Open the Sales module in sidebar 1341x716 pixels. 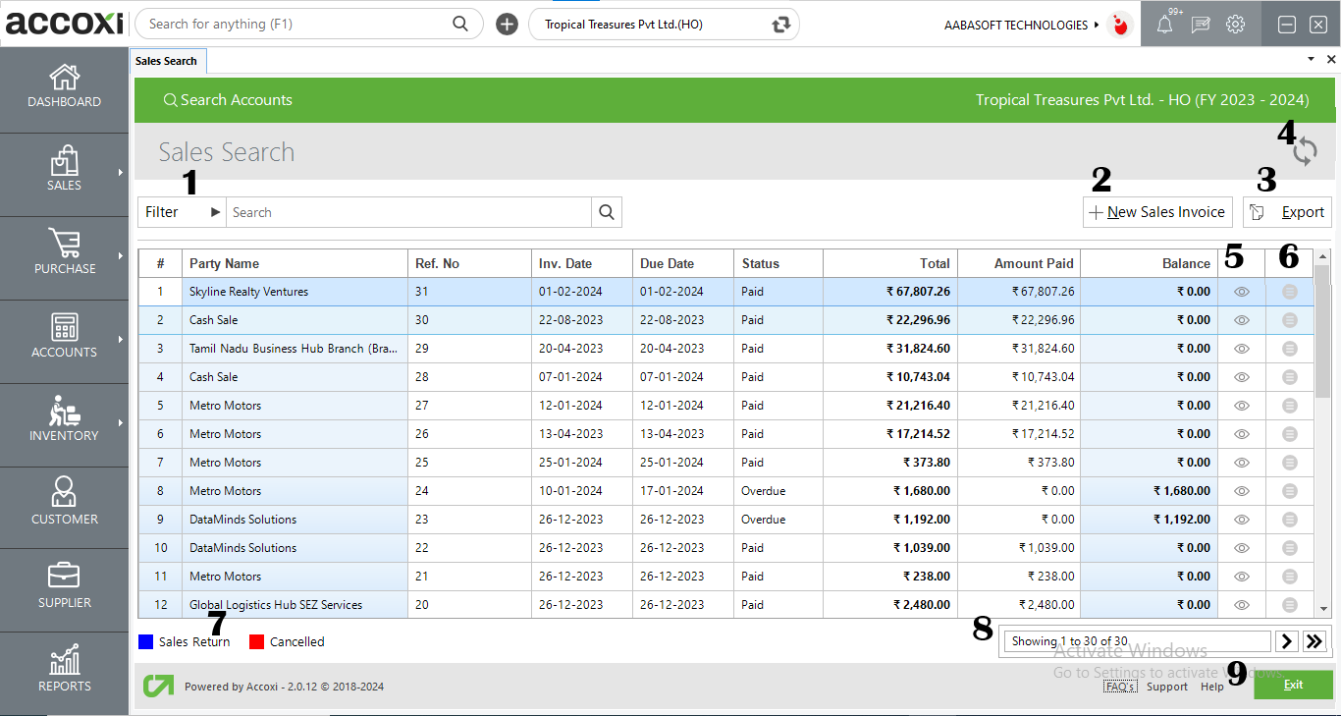[64, 170]
